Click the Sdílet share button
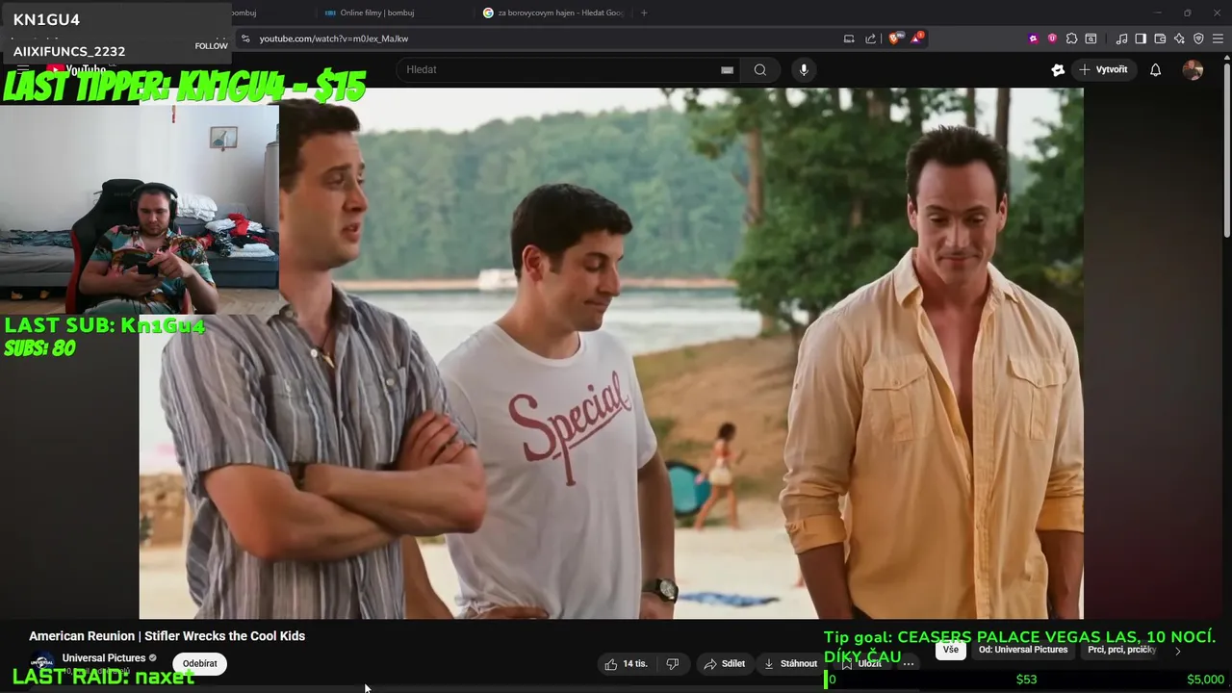1232x693 pixels. pos(725,663)
